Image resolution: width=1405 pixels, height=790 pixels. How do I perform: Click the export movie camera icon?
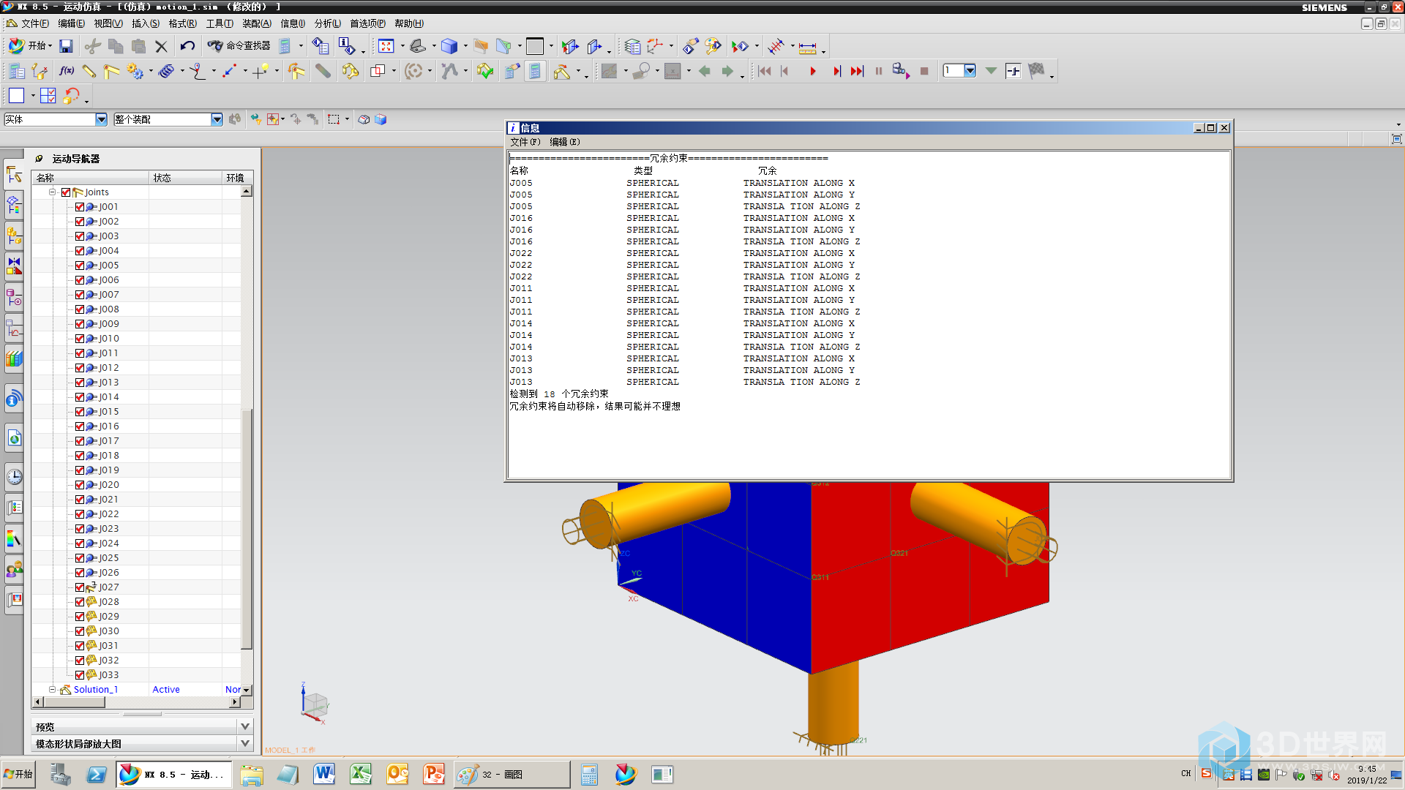click(900, 71)
